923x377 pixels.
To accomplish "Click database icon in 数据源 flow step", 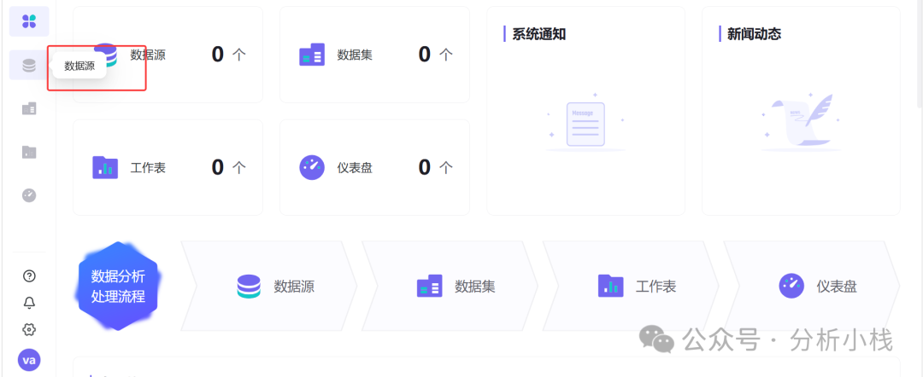I will click(249, 286).
